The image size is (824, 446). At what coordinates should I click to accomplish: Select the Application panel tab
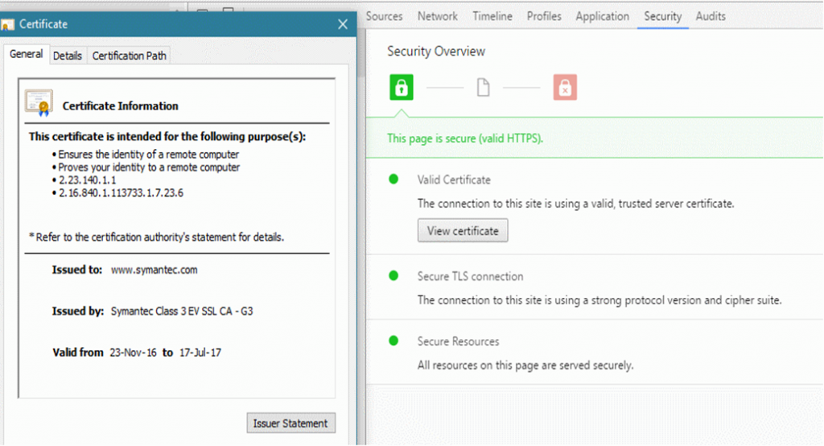[602, 16]
